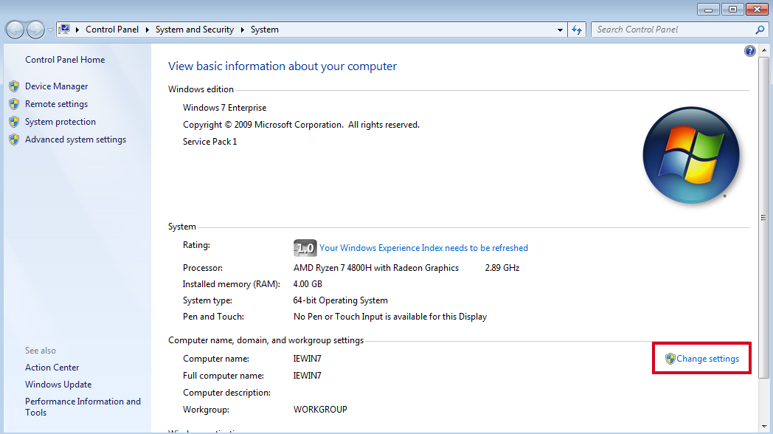773x434 pixels.
Task: Open Windows Update from the sidebar
Action: [58, 384]
